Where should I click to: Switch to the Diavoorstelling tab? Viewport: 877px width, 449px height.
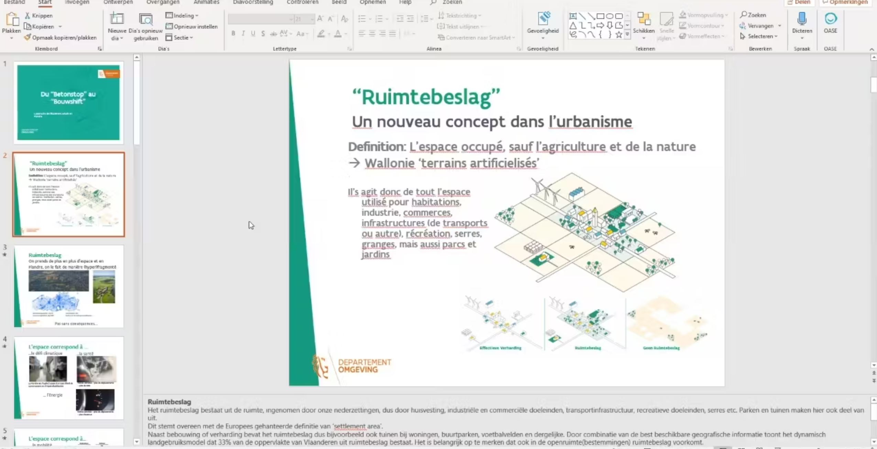pyautogui.click(x=253, y=2)
